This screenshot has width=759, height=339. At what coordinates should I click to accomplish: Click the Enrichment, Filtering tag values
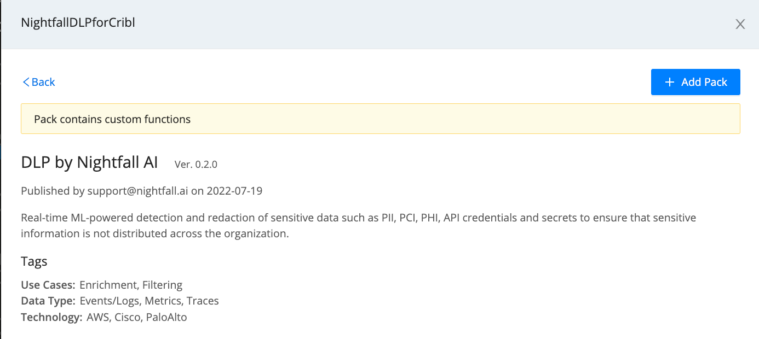[131, 285]
